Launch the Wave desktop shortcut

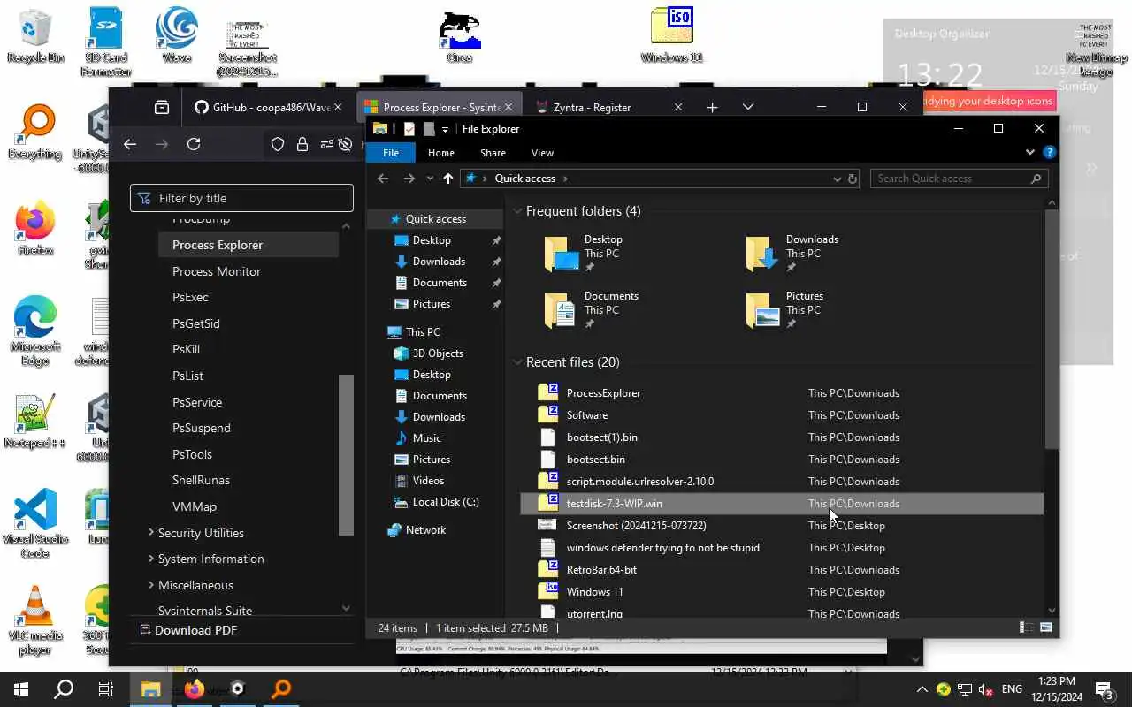click(x=176, y=35)
